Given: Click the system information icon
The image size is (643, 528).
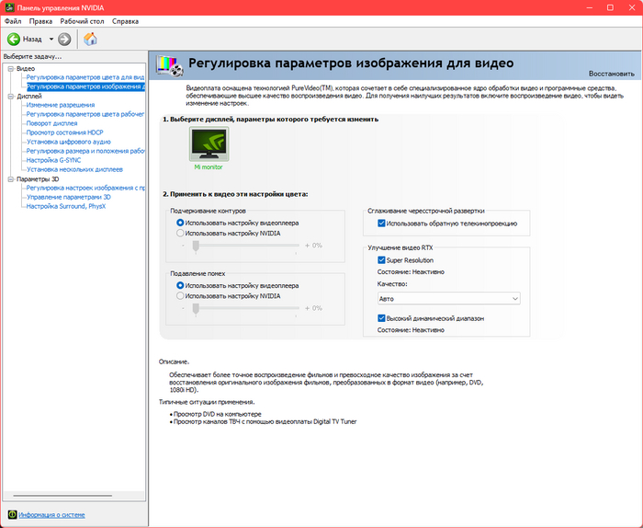Looking at the screenshot, I should (x=12, y=514).
